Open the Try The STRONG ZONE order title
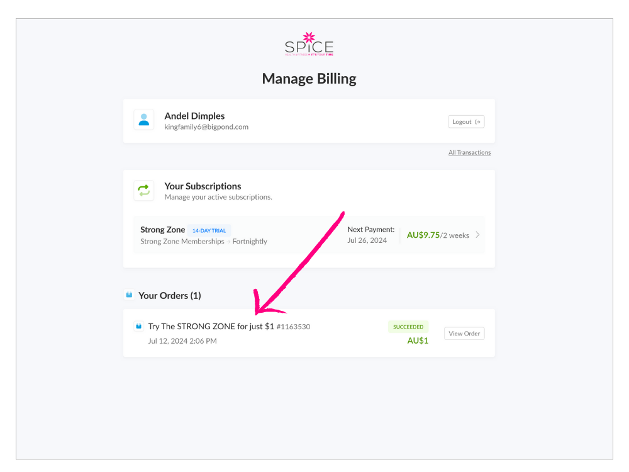The image size is (629, 472). click(211, 327)
